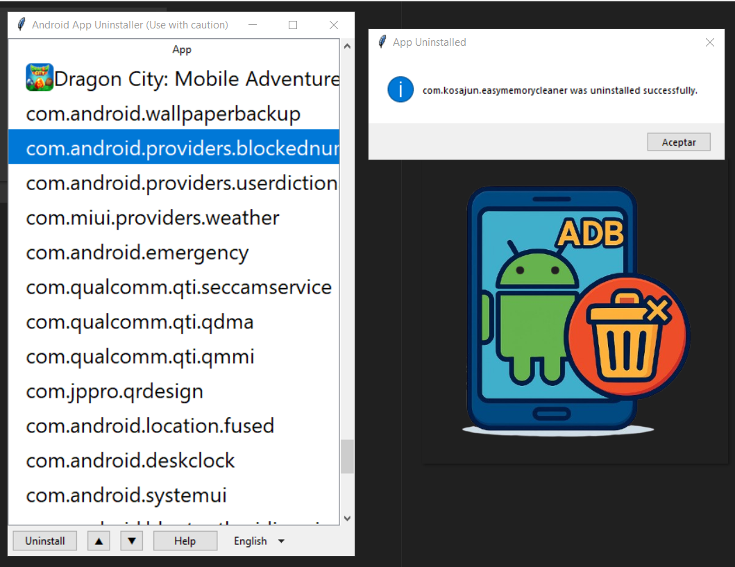The width and height of the screenshot is (735, 567).
Task: Open the Help button
Action: tap(185, 541)
